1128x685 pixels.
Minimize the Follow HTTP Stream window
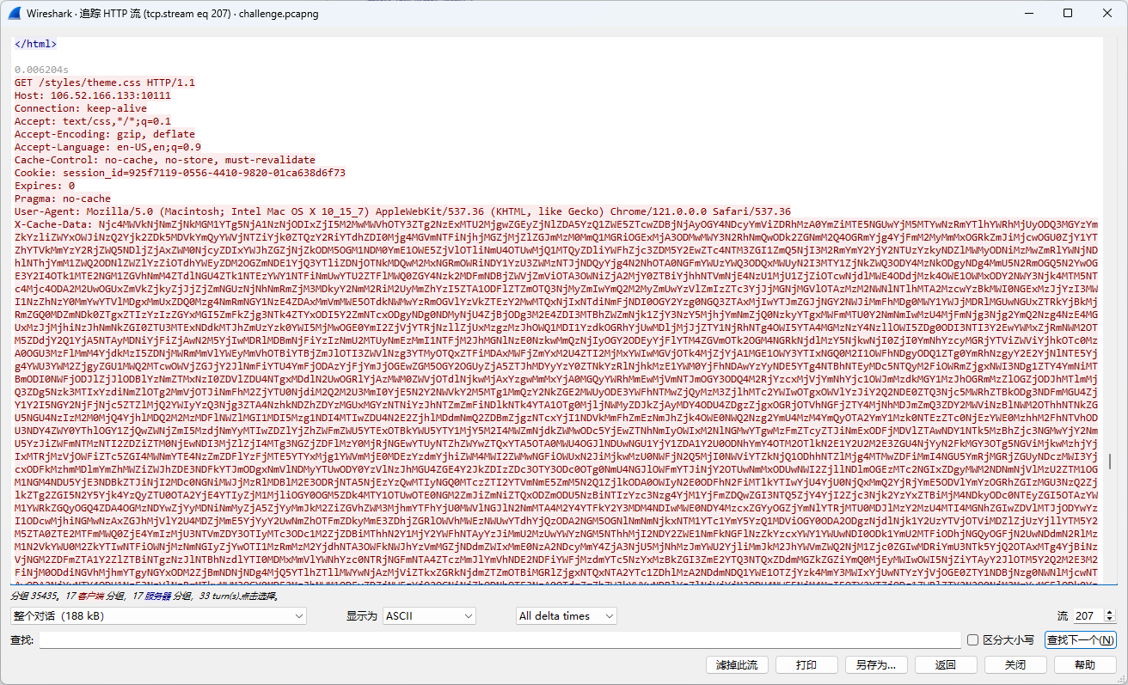pos(1028,13)
